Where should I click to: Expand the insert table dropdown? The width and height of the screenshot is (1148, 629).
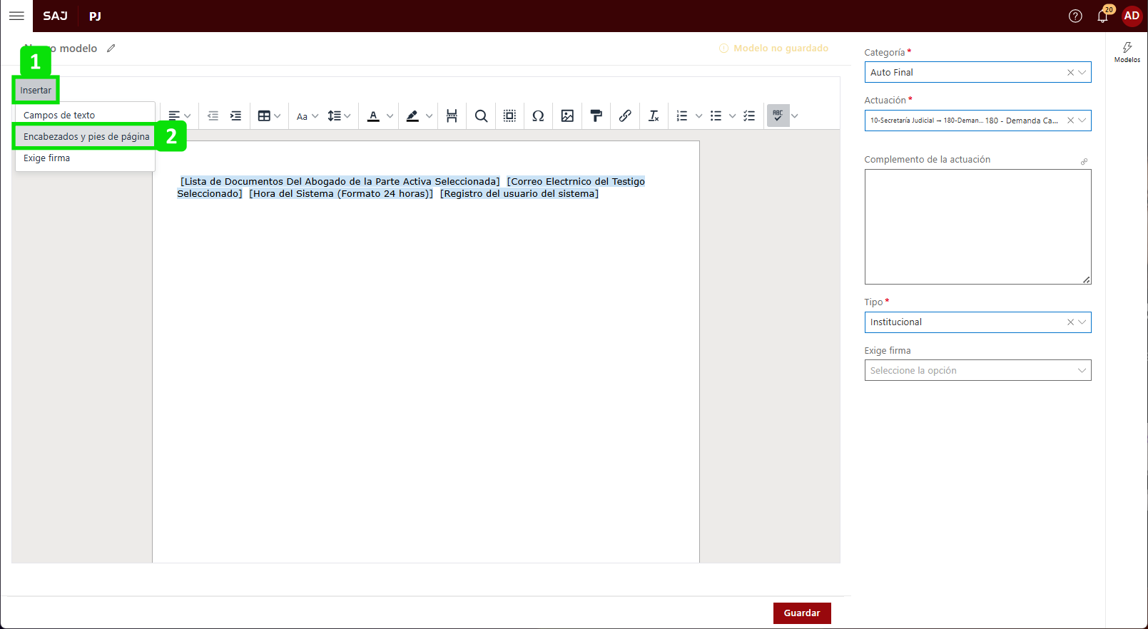pos(269,116)
